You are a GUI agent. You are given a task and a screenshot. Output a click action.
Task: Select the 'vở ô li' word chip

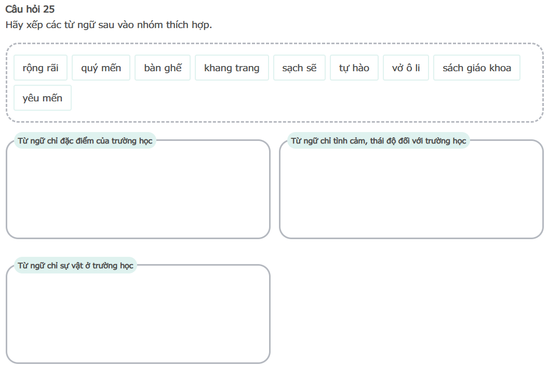coord(406,68)
